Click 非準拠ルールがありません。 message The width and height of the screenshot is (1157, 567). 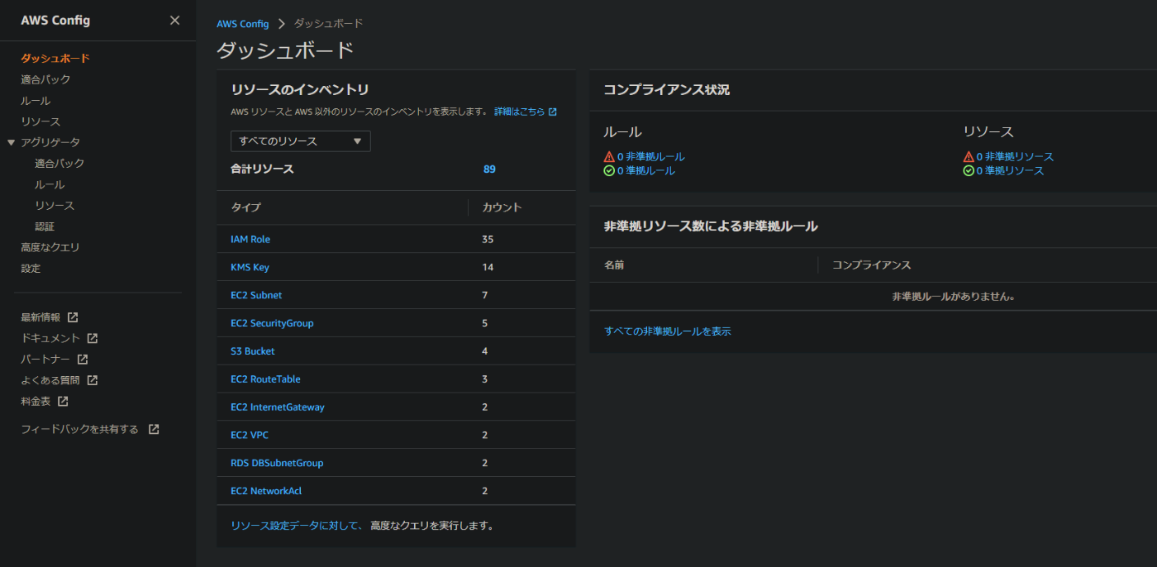click(x=954, y=297)
